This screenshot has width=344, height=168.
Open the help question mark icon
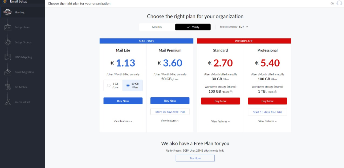tap(332, 4)
